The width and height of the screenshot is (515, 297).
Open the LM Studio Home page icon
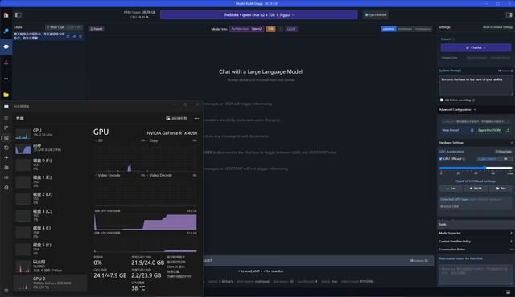tap(6, 15)
